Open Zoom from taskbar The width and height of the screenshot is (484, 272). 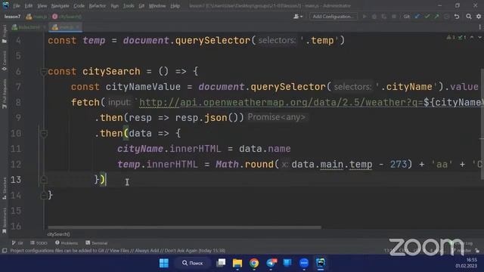pos(304,263)
